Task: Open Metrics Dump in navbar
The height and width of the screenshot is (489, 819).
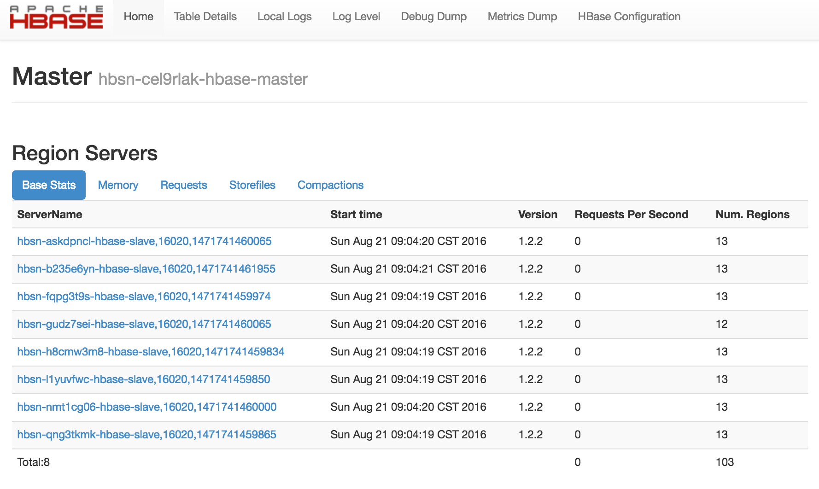Action: 522,17
